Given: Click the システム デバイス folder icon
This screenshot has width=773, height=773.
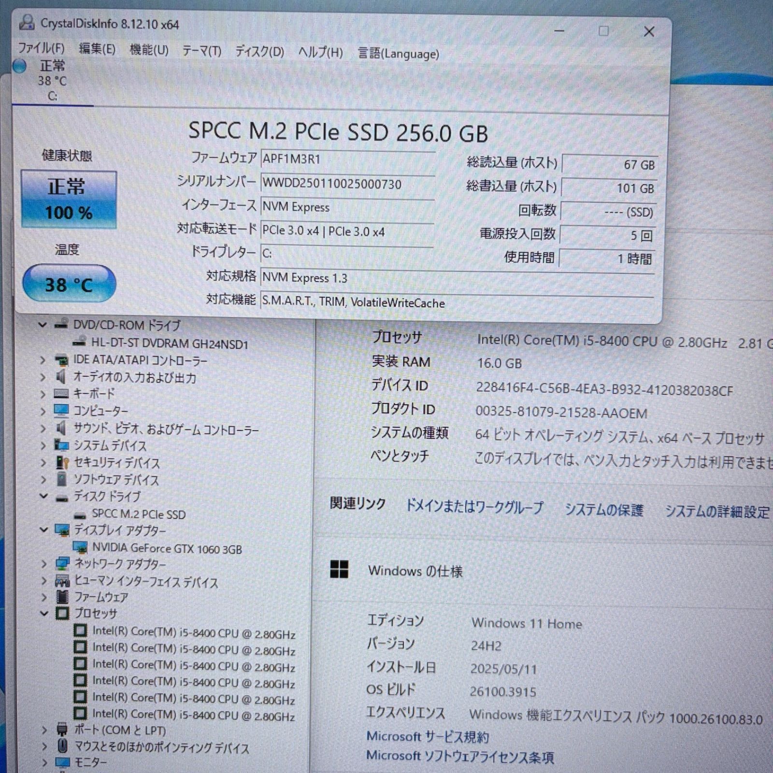Looking at the screenshot, I should click(x=61, y=445).
